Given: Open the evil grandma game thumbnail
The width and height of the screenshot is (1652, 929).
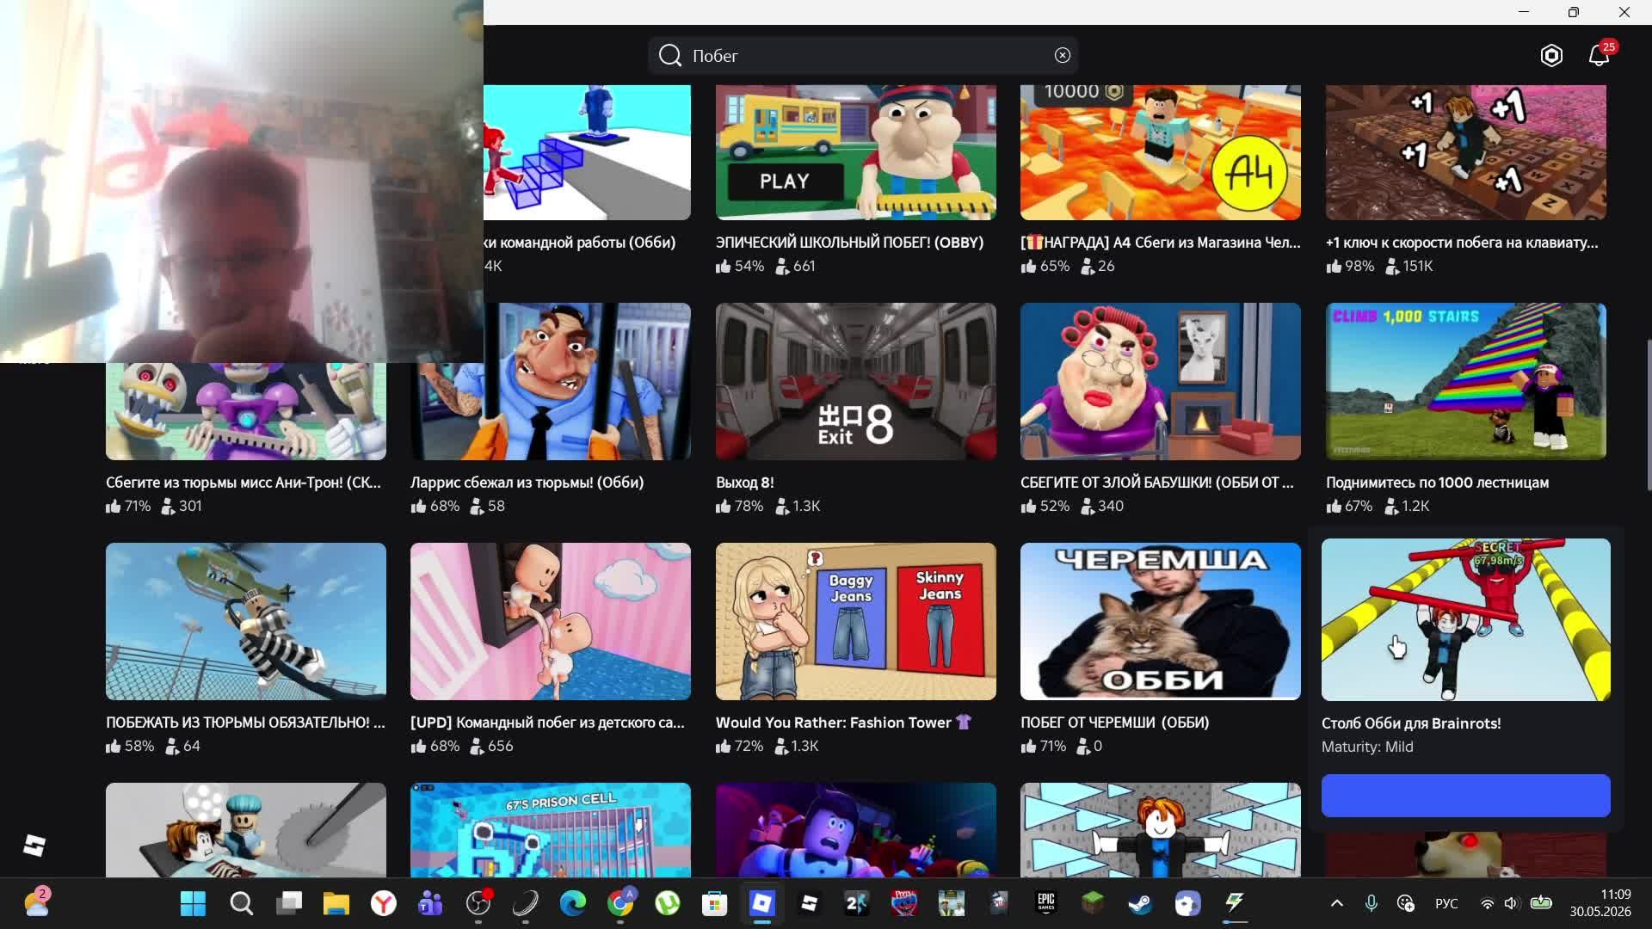Looking at the screenshot, I should (1160, 381).
